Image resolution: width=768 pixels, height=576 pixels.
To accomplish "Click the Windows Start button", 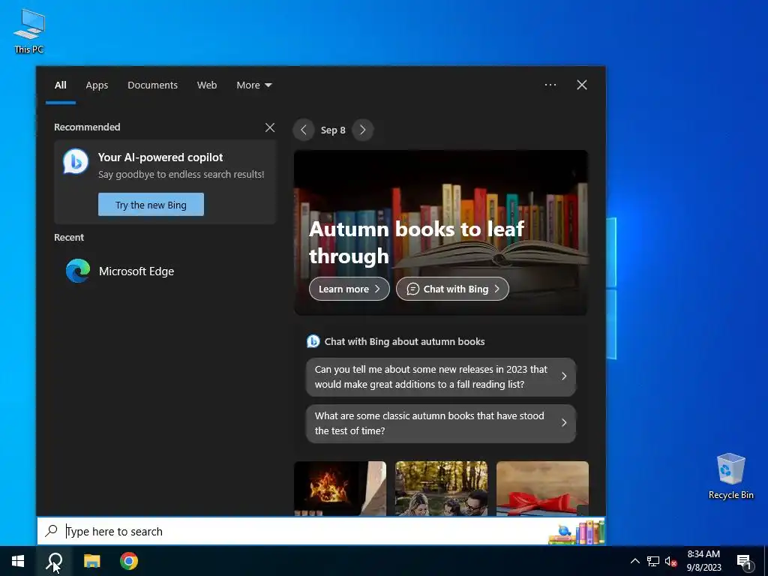I will coord(18,561).
